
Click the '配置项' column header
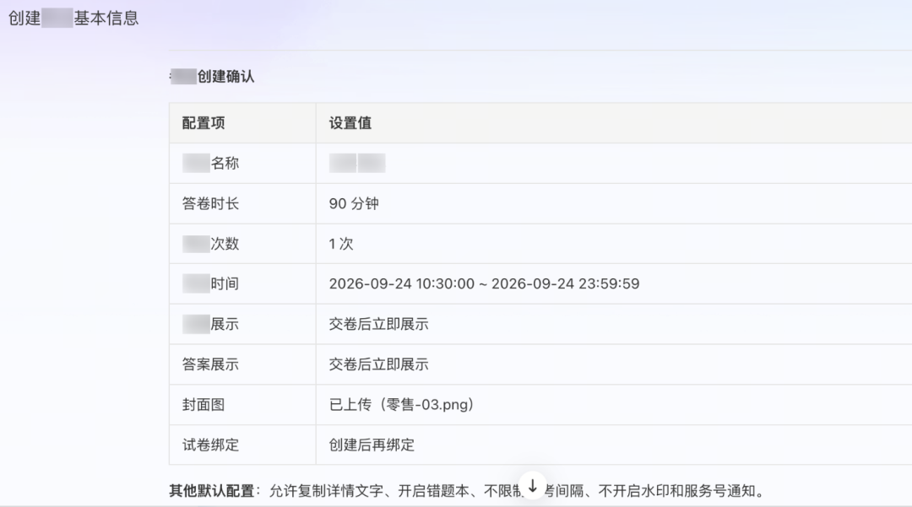pyautogui.click(x=204, y=123)
